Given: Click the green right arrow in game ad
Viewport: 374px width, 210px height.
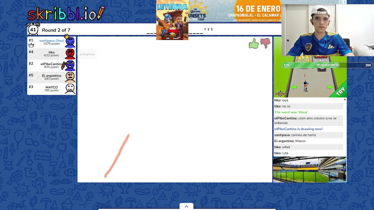Looking at the screenshot, I should [x=330, y=87].
